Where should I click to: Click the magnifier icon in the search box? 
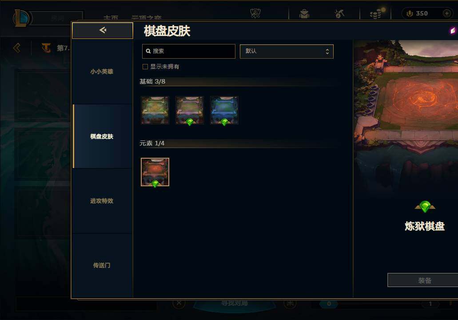[x=148, y=51]
